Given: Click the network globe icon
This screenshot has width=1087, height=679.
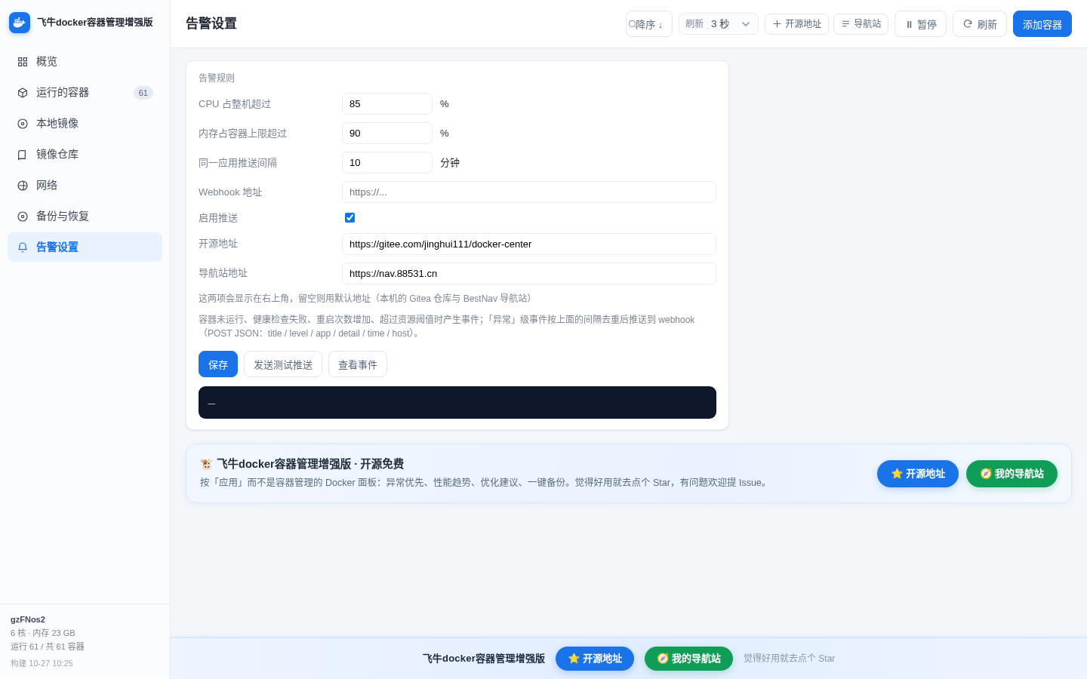Looking at the screenshot, I should coord(23,186).
